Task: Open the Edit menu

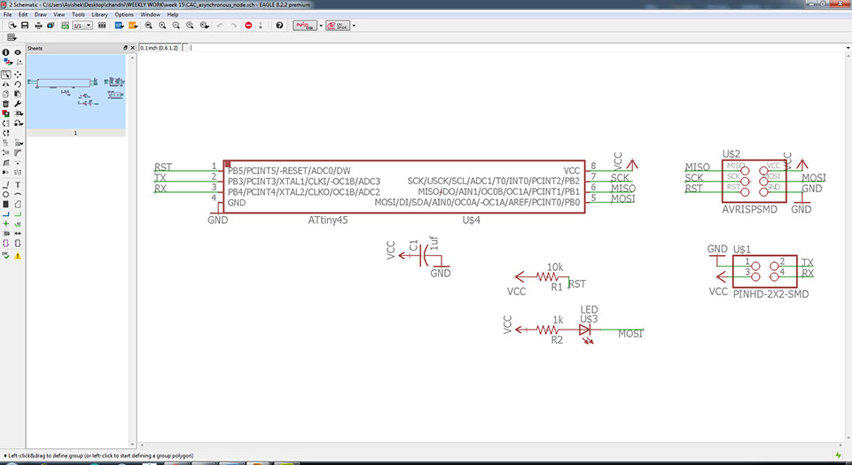Action: coord(23,15)
